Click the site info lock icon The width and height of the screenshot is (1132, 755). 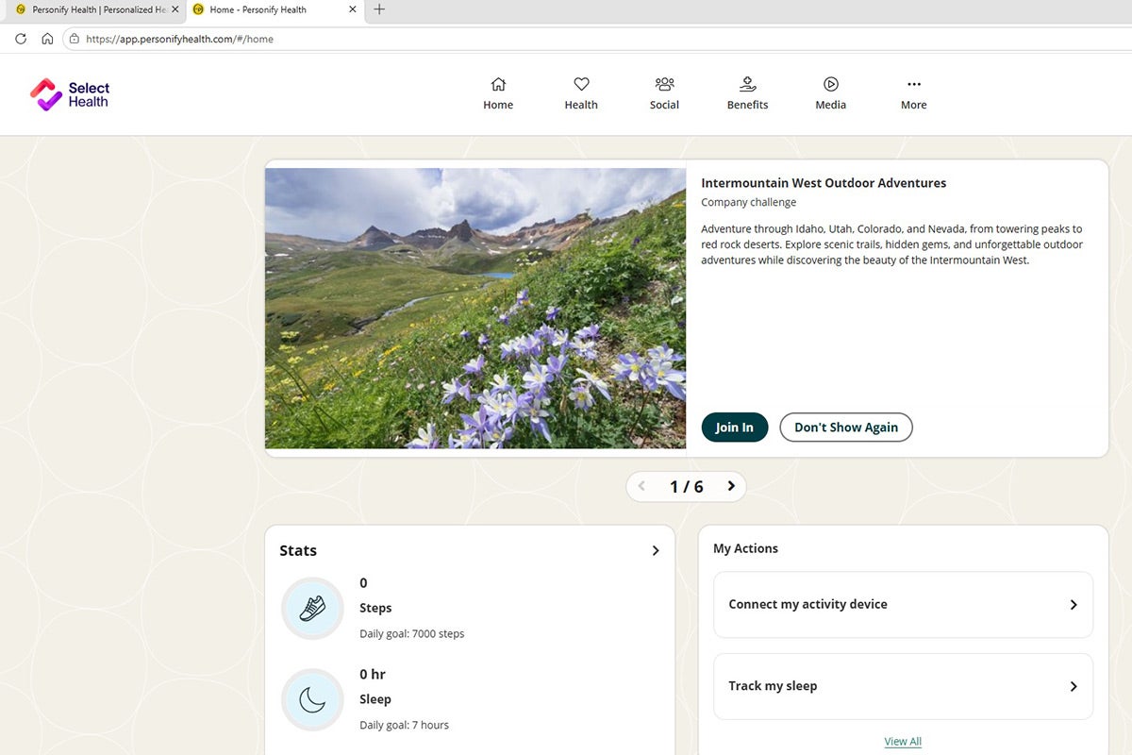click(x=74, y=39)
